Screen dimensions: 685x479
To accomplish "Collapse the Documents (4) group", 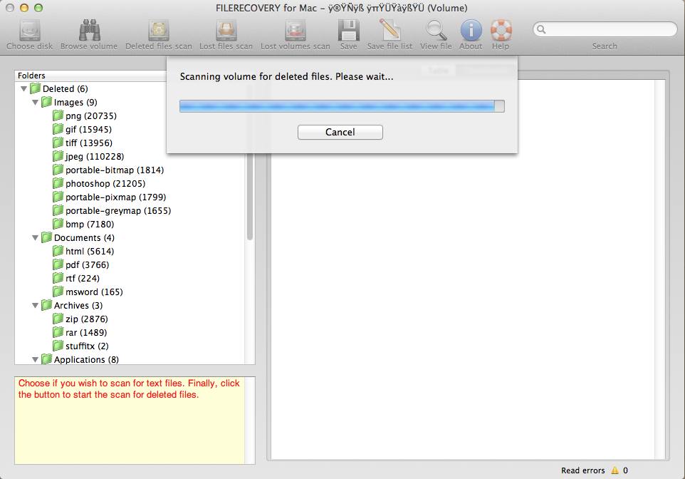I will 36,238.
